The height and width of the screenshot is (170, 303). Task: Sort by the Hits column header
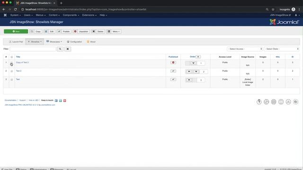(x=278, y=57)
